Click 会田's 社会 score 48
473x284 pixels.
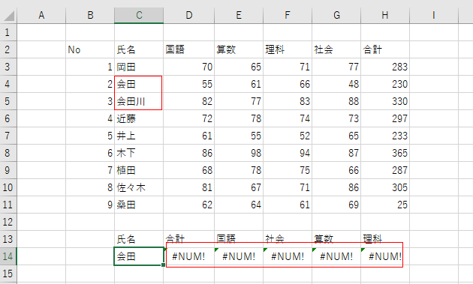[336, 84]
